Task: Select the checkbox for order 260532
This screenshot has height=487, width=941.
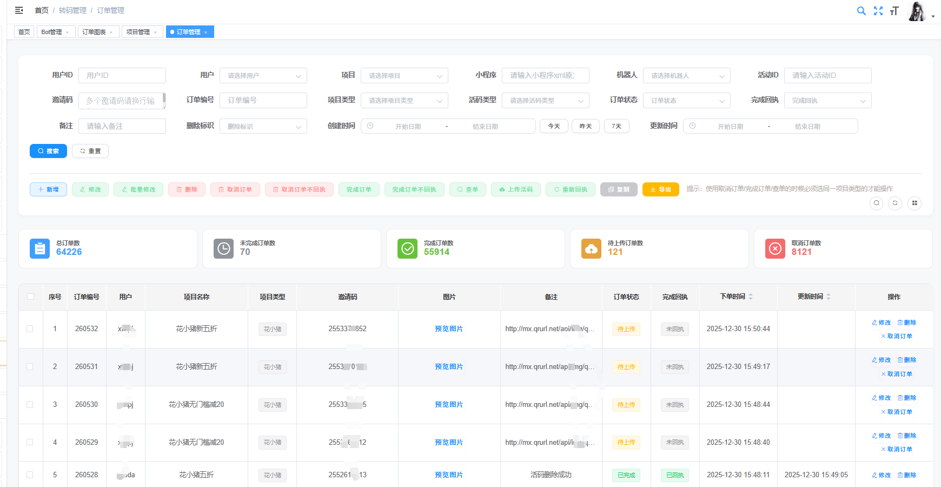Action: coord(30,329)
